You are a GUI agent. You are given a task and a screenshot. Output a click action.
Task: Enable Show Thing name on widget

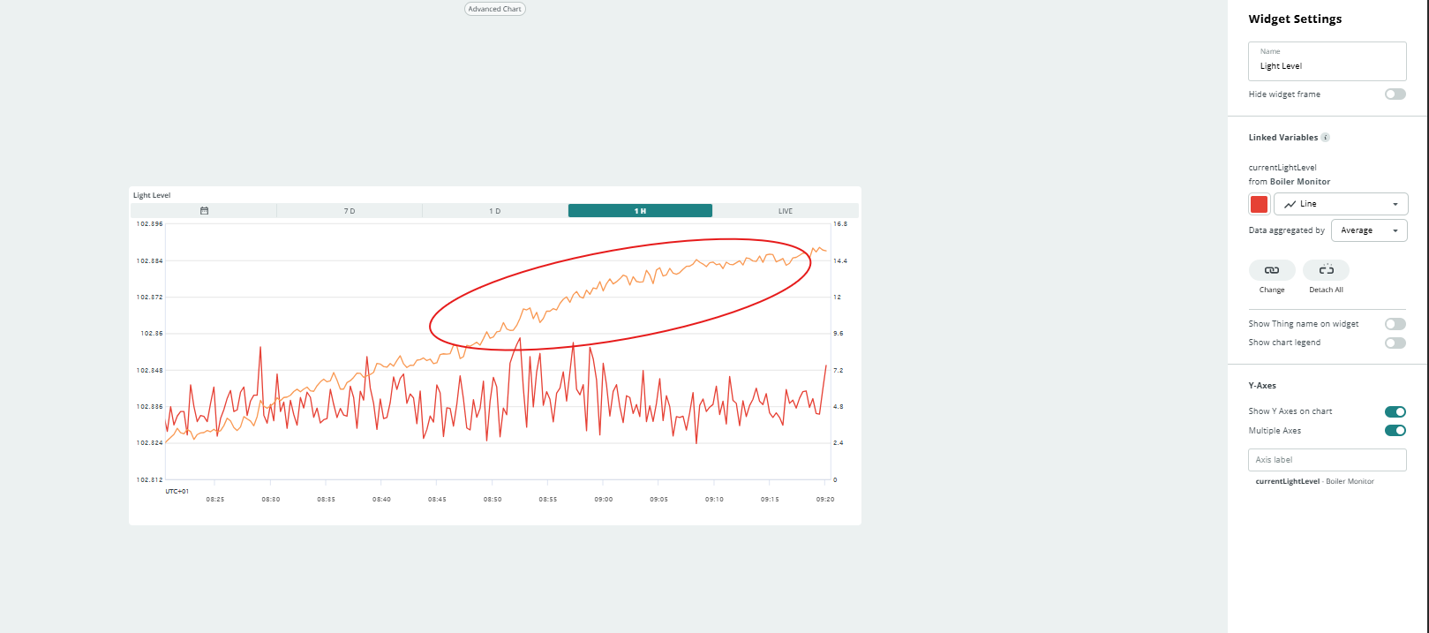(x=1395, y=324)
